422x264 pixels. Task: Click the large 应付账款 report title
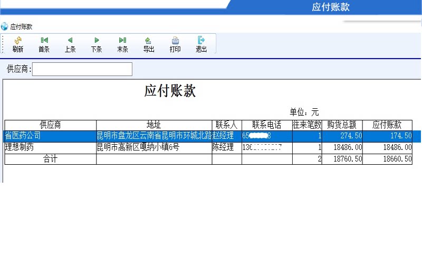(170, 91)
